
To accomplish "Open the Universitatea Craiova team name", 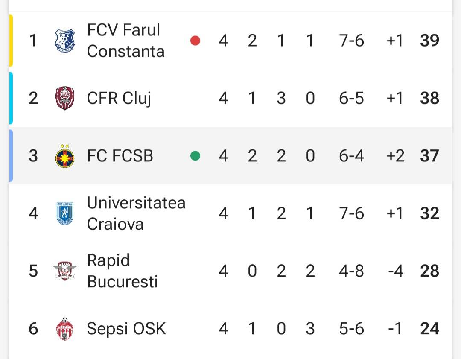I will click(136, 213).
